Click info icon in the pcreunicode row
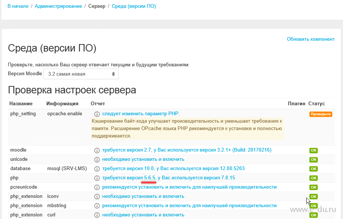This screenshot has height=219, width=343. [x=97, y=188]
